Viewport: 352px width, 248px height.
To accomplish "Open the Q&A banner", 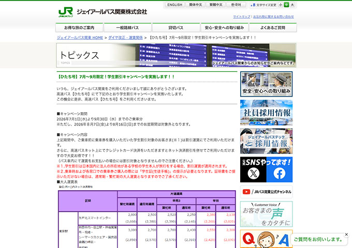I will point(266,239).
